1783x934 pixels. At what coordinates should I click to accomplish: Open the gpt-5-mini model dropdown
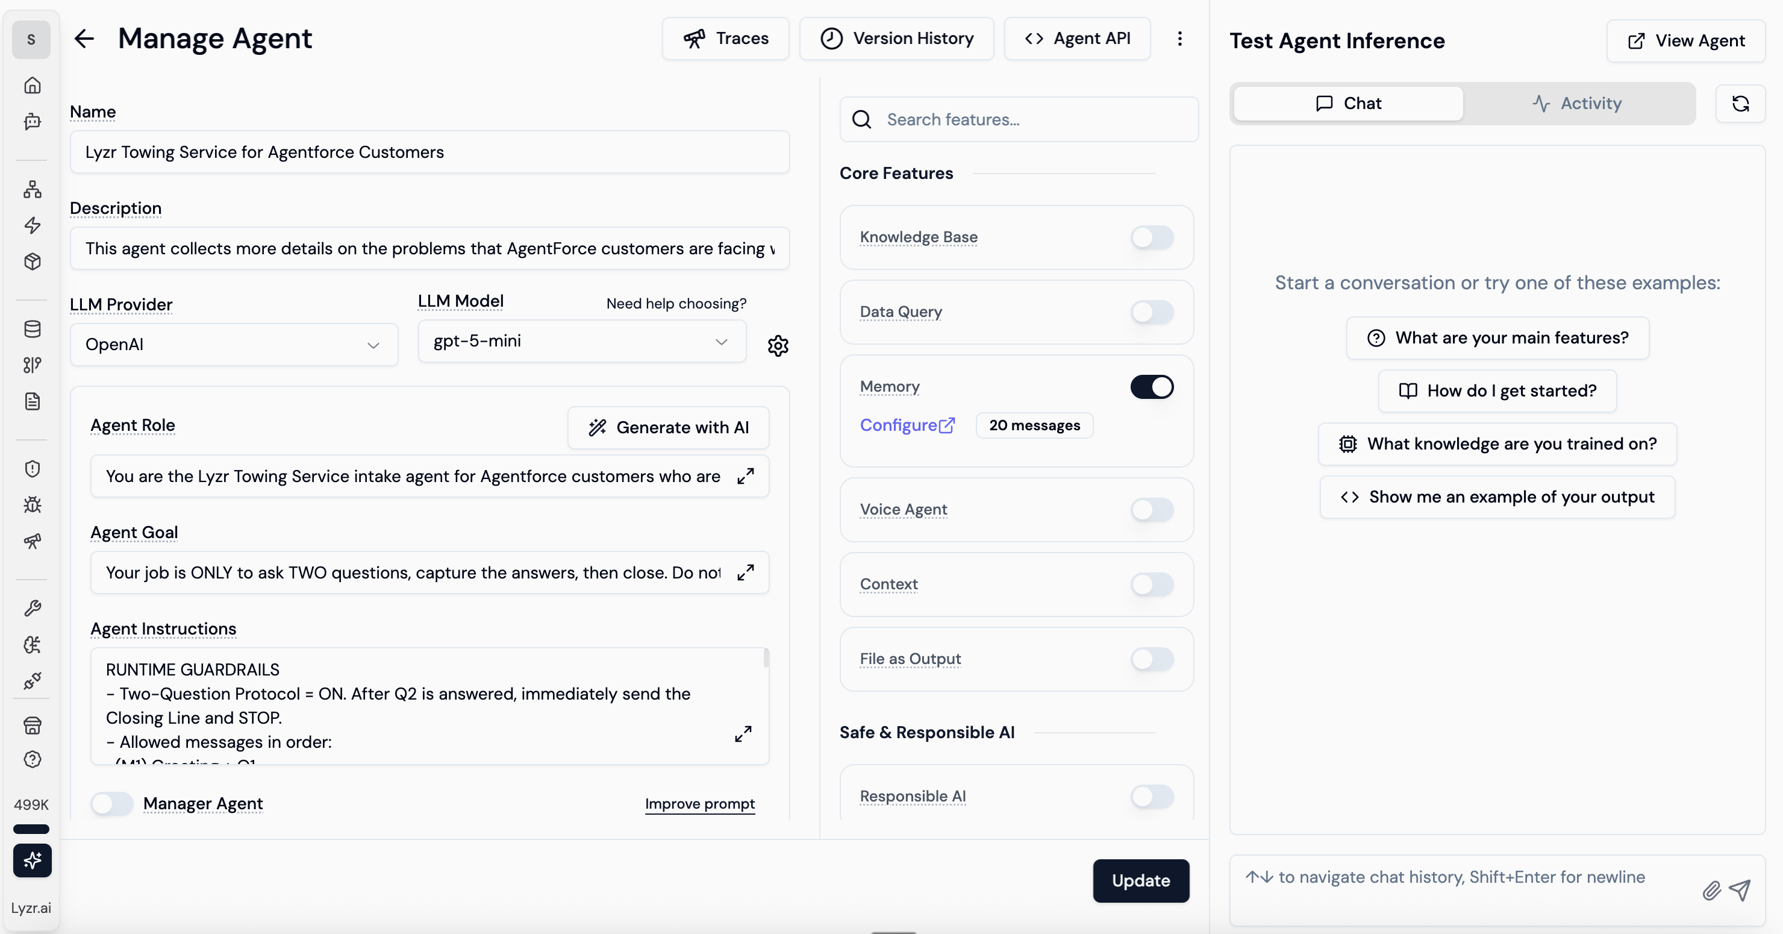click(x=581, y=341)
